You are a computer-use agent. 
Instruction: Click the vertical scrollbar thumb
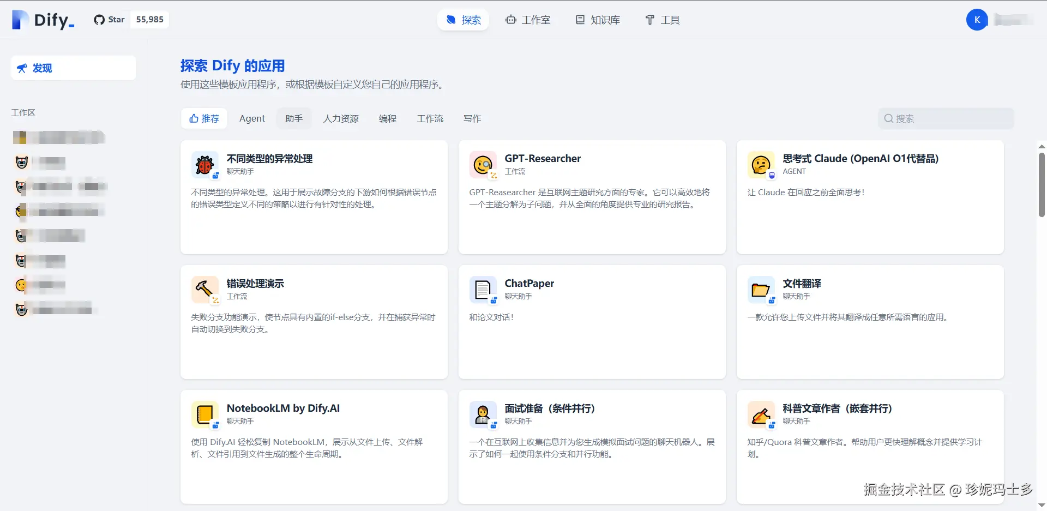1042,185
